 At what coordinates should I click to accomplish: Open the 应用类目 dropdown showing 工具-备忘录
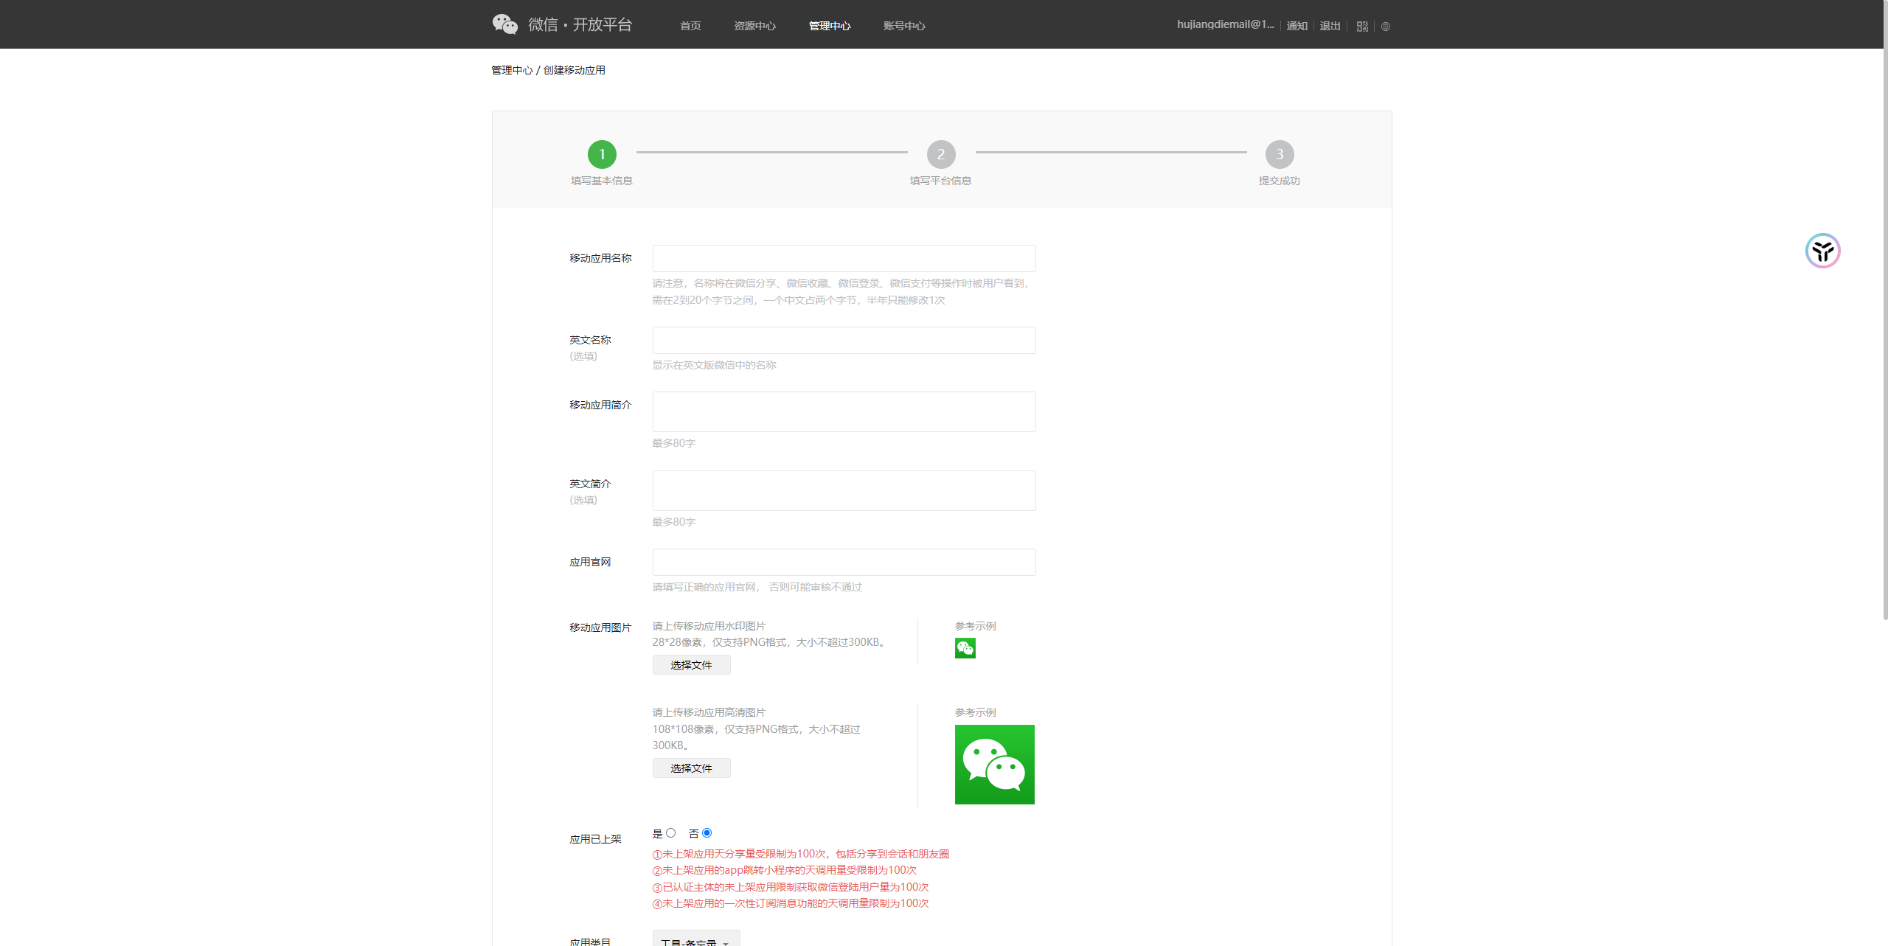click(x=695, y=939)
